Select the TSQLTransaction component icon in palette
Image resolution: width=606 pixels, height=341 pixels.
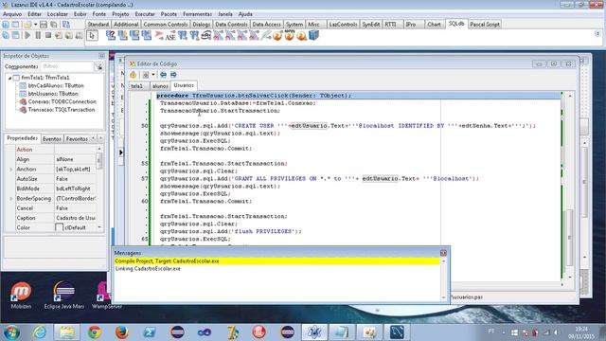coord(123,36)
